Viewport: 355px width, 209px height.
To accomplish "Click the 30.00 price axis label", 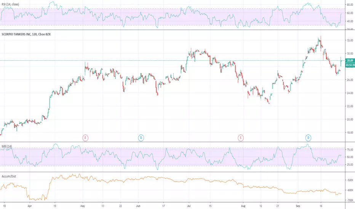I will pos(350,54).
